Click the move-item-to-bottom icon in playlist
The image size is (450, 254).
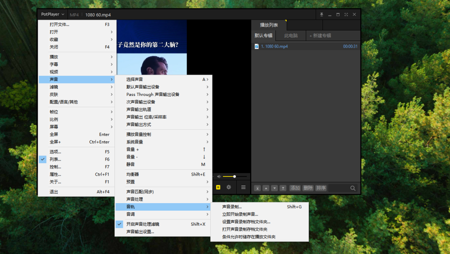[x=283, y=188]
